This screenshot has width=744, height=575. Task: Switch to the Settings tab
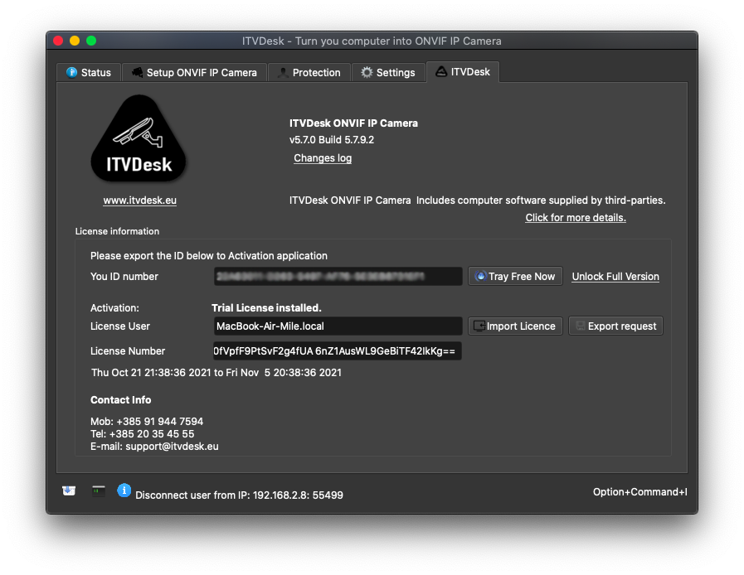pos(388,72)
